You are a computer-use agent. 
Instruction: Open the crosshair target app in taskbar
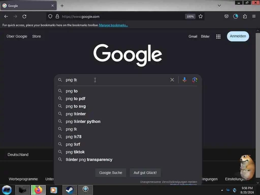click(x=86, y=190)
